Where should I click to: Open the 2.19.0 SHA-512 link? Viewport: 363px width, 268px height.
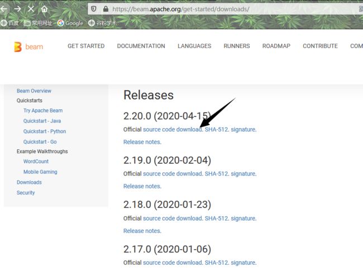[x=217, y=174]
